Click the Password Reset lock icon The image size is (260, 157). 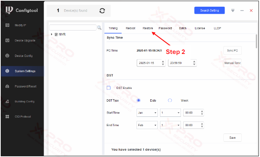(x=7, y=86)
